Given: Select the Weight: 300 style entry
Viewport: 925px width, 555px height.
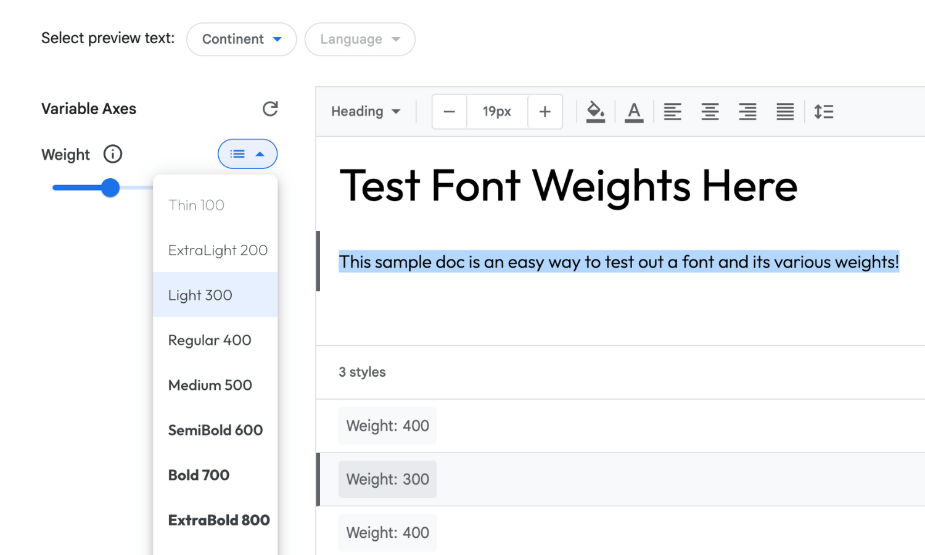Looking at the screenshot, I should tap(387, 479).
